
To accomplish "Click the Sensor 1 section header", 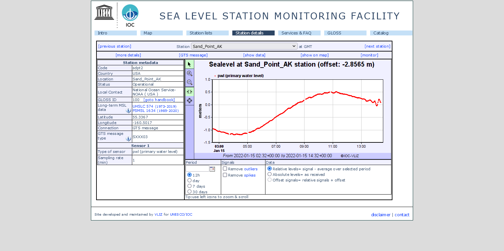I will 140,145.
